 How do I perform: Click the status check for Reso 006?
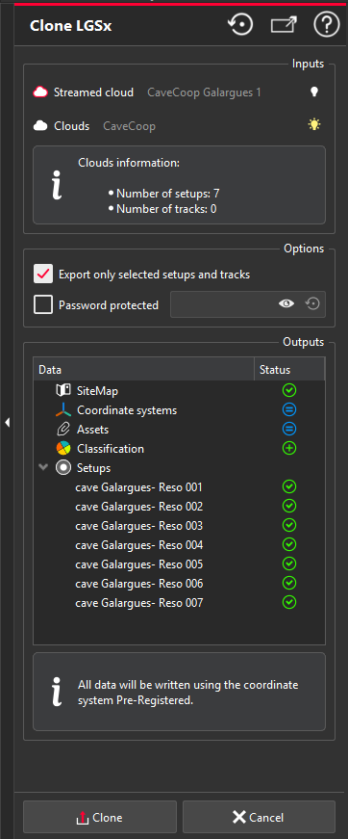click(x=289, y=583)
